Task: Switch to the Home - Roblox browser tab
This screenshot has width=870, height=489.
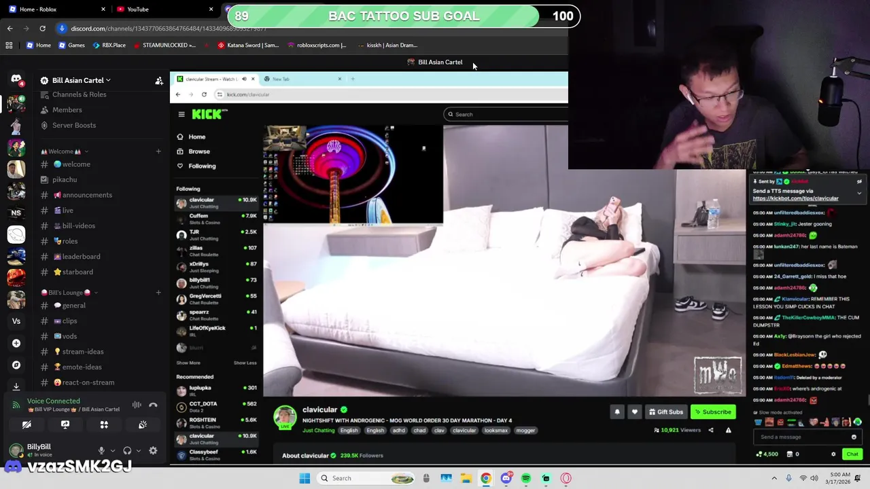Action: tap(57, 9)
